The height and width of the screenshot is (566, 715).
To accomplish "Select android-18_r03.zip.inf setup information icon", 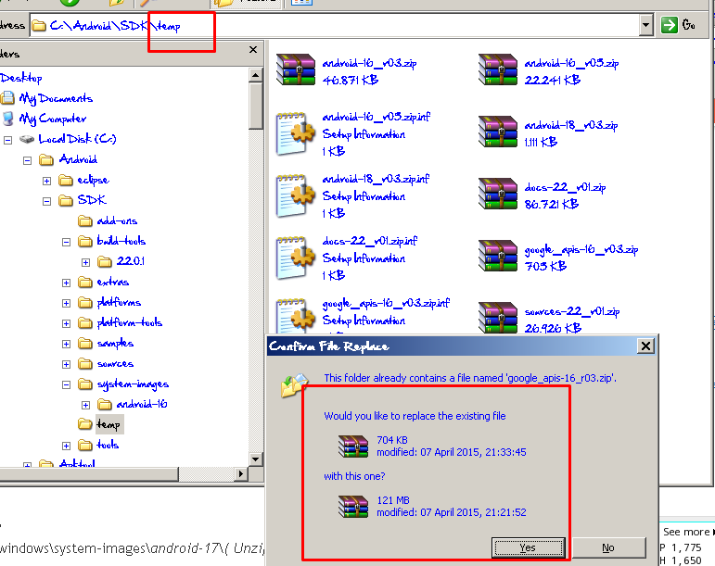I will [296, 195].
